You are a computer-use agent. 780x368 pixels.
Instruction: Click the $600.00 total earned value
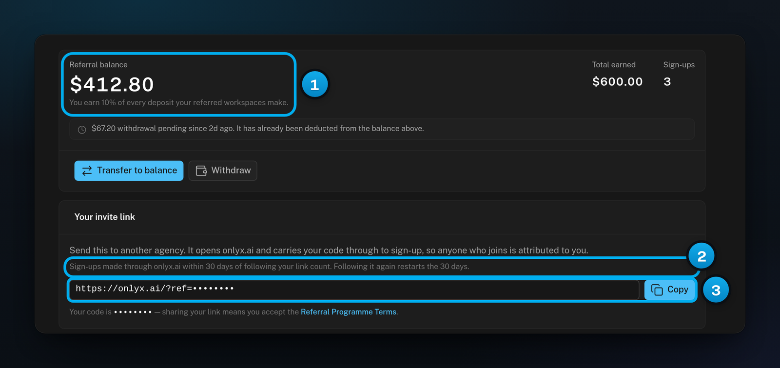click(x=618, y=82)
